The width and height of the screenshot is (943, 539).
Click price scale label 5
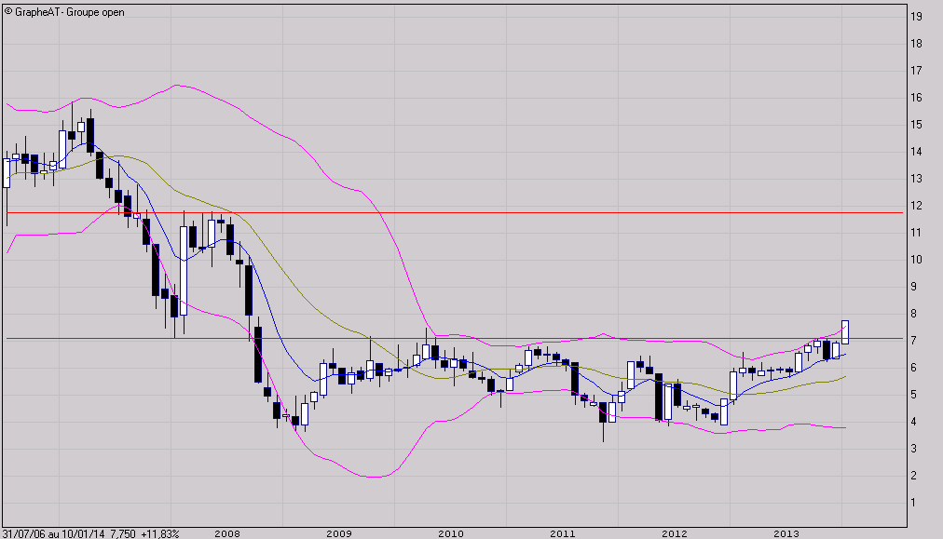click(913, 395)
